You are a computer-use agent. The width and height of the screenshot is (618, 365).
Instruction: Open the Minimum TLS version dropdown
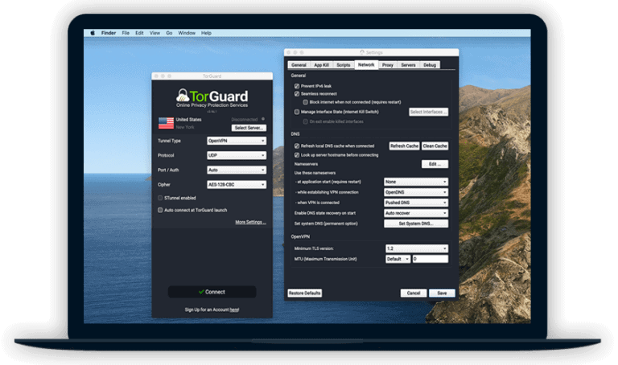417,248
